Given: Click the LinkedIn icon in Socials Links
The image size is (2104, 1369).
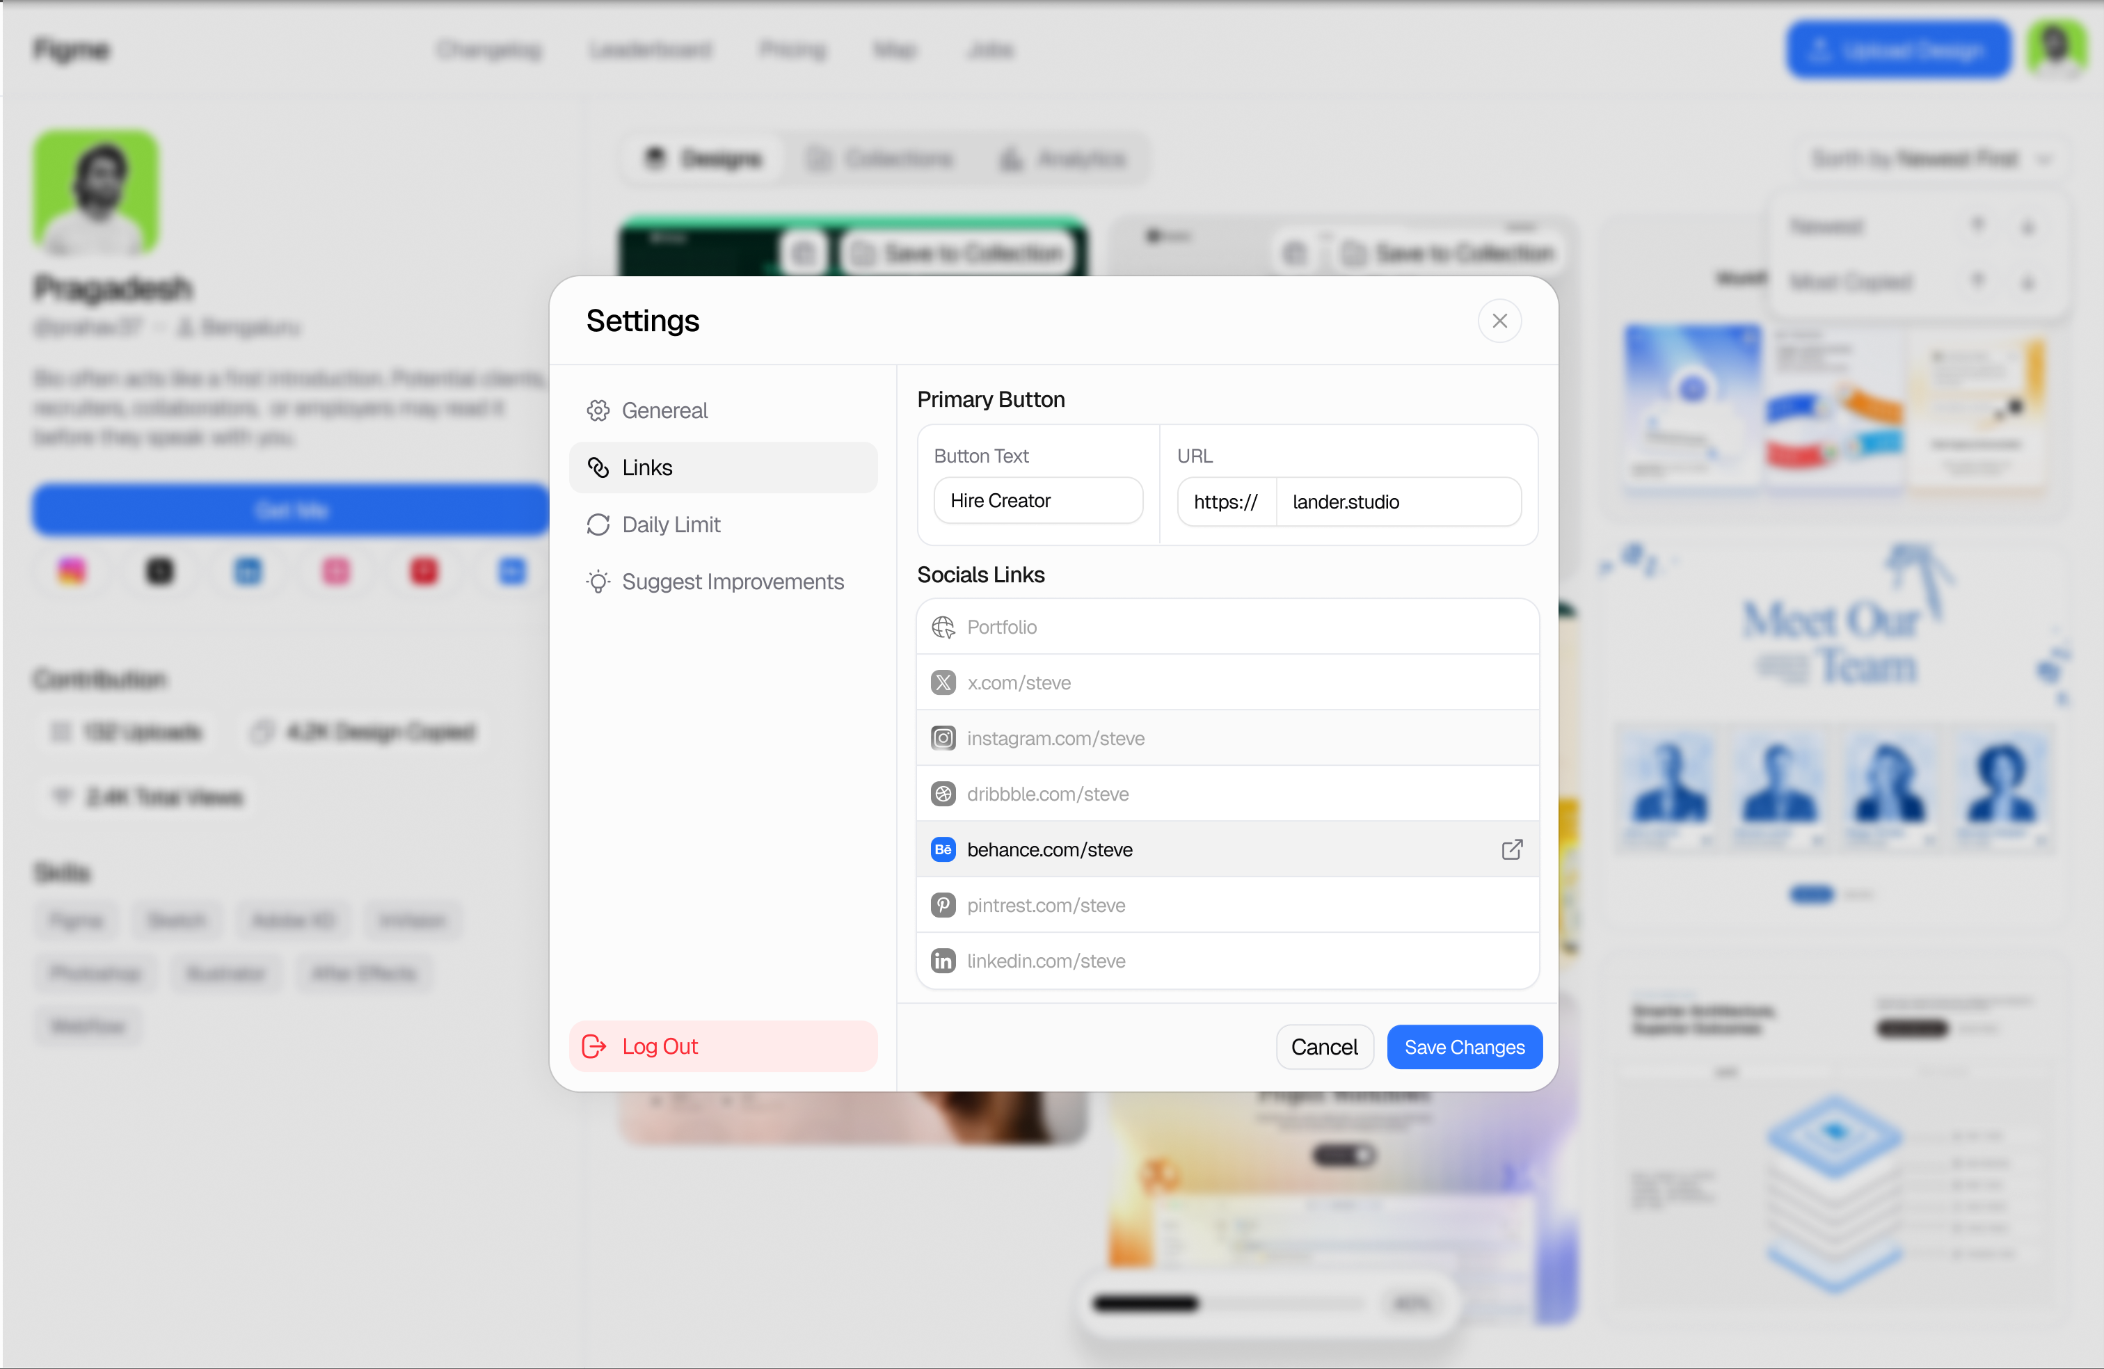Looking at the screenshot, I should 943,961.
